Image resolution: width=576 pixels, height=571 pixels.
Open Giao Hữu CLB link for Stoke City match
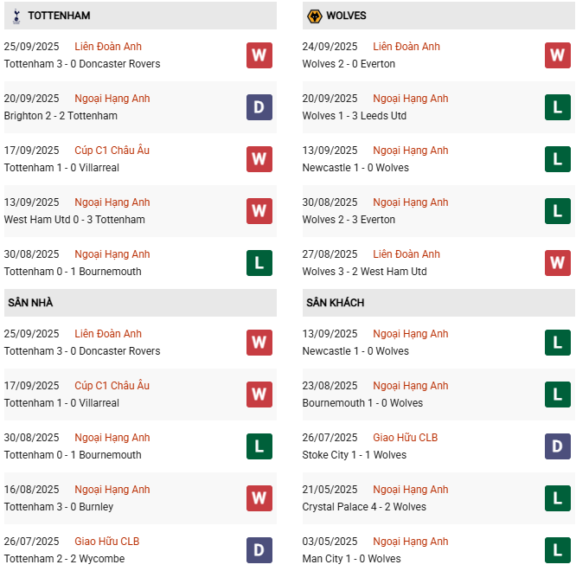405,438
